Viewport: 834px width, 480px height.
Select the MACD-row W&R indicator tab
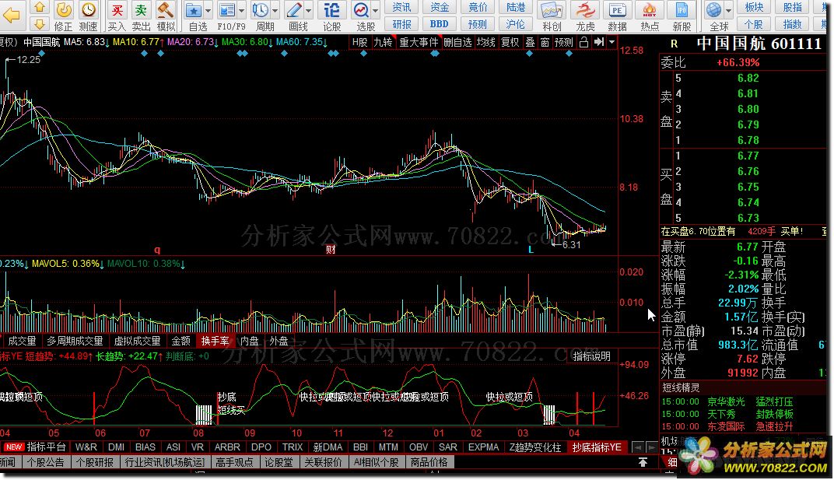click(86, 447)
